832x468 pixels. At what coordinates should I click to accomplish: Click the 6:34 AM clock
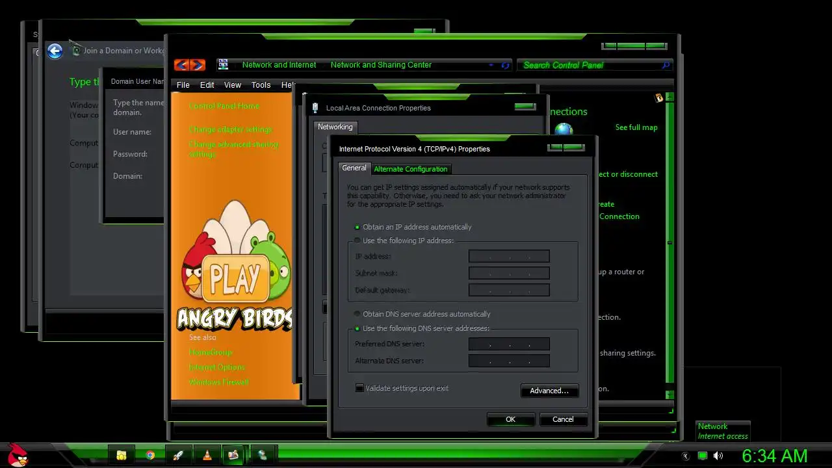coord(775,456)
